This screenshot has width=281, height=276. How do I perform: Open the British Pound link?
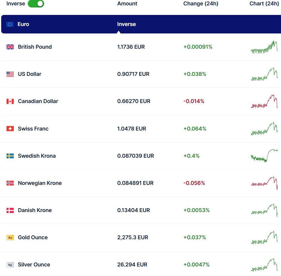click(x=35, y=47)
